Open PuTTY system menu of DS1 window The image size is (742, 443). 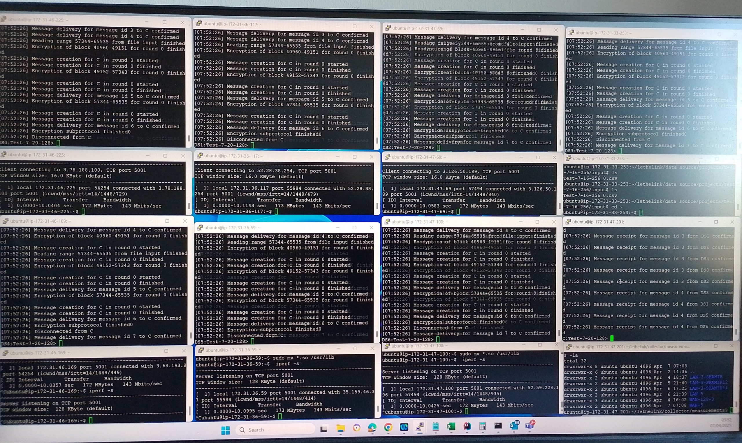tap(199, 23)
